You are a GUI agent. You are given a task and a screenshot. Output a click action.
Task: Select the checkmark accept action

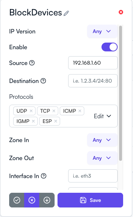[x=17, y=200]
